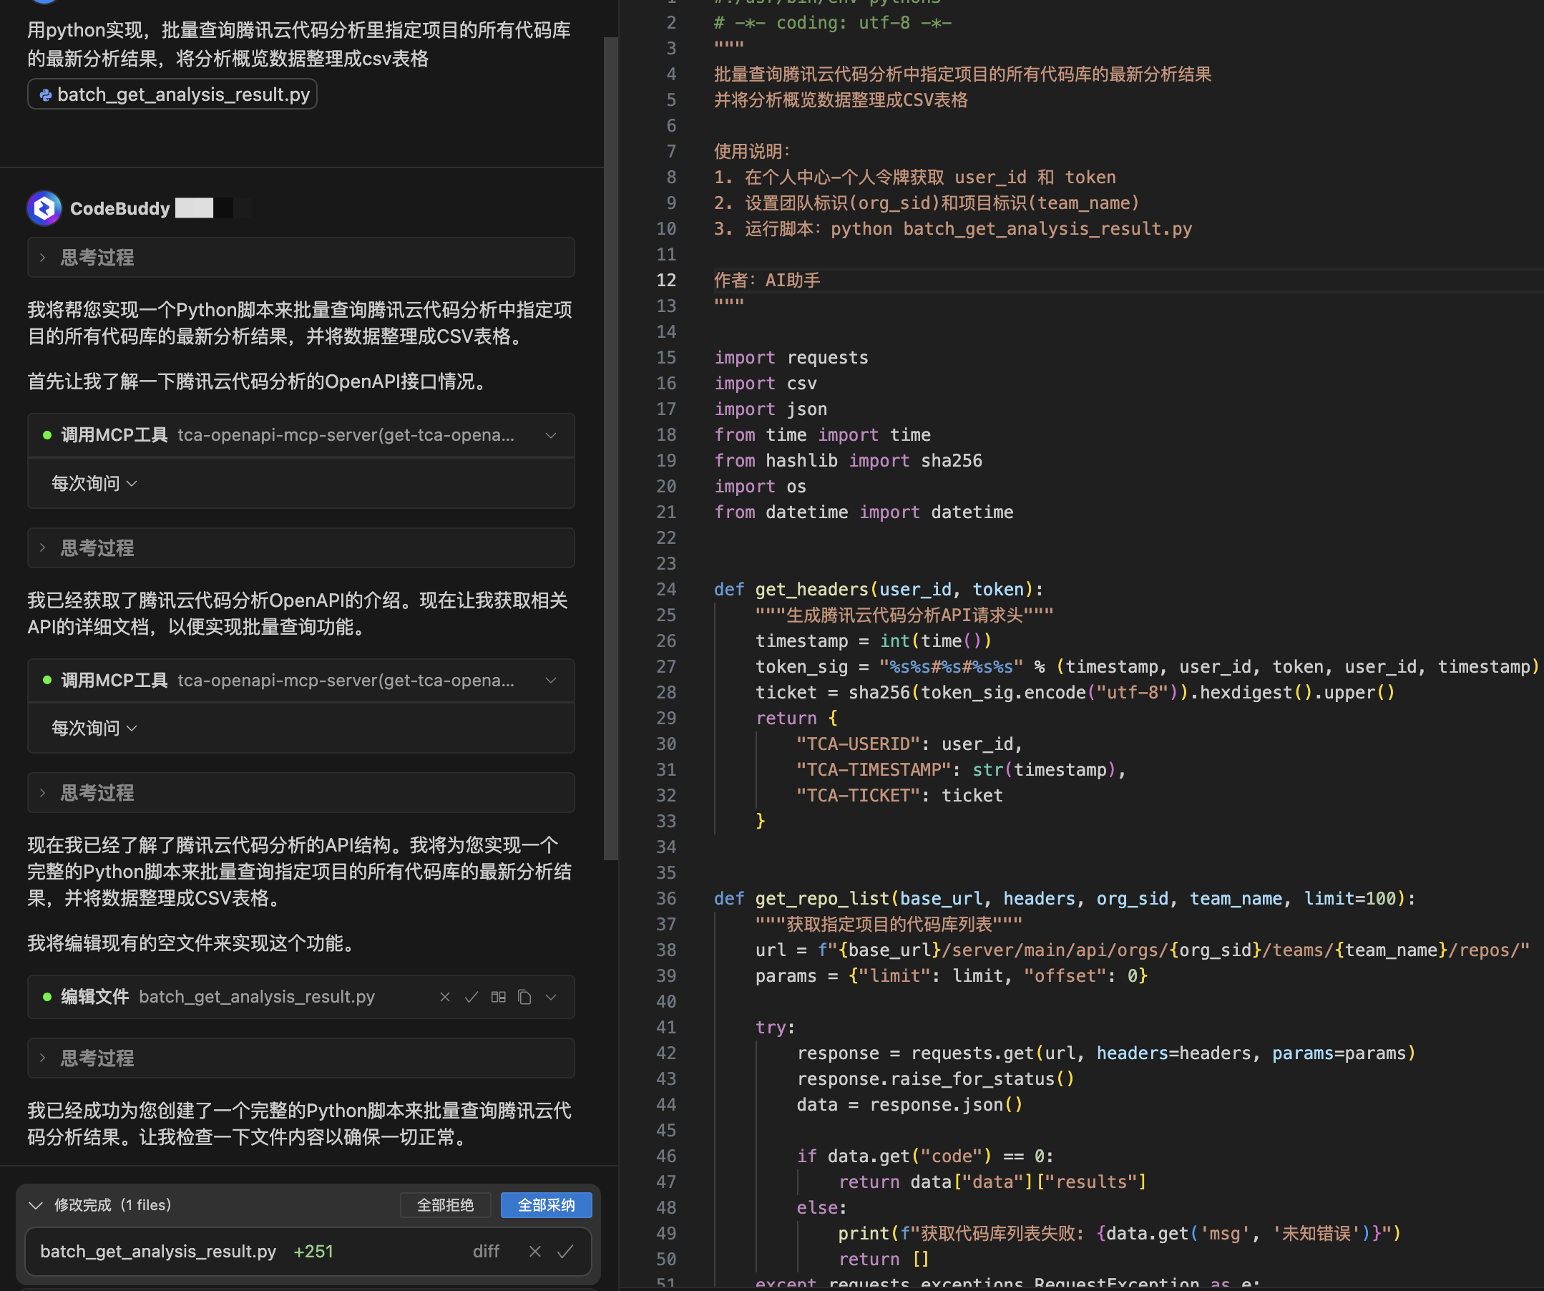This screenshot has width=1544, height=1291.
Task: Click the CodeBuddy avatar logo
Action: coord(44,209)
